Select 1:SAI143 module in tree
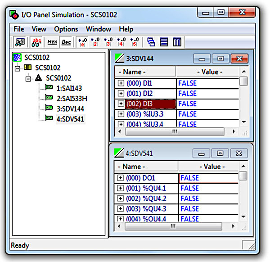Screen dimensions: 270x262 69,88
